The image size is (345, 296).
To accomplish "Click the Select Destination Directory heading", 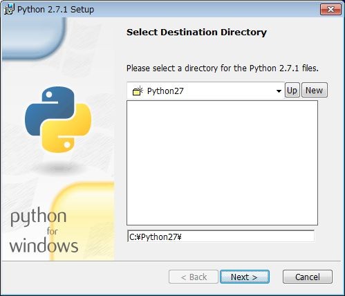I will pyautogui.click(x=196, y=32).
